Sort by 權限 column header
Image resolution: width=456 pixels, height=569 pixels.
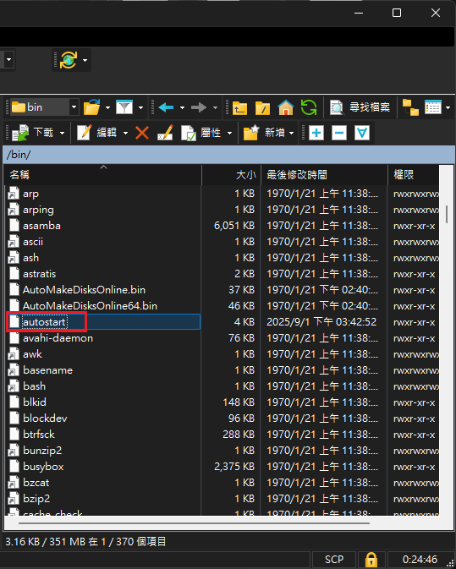click(x=413, y=175)
